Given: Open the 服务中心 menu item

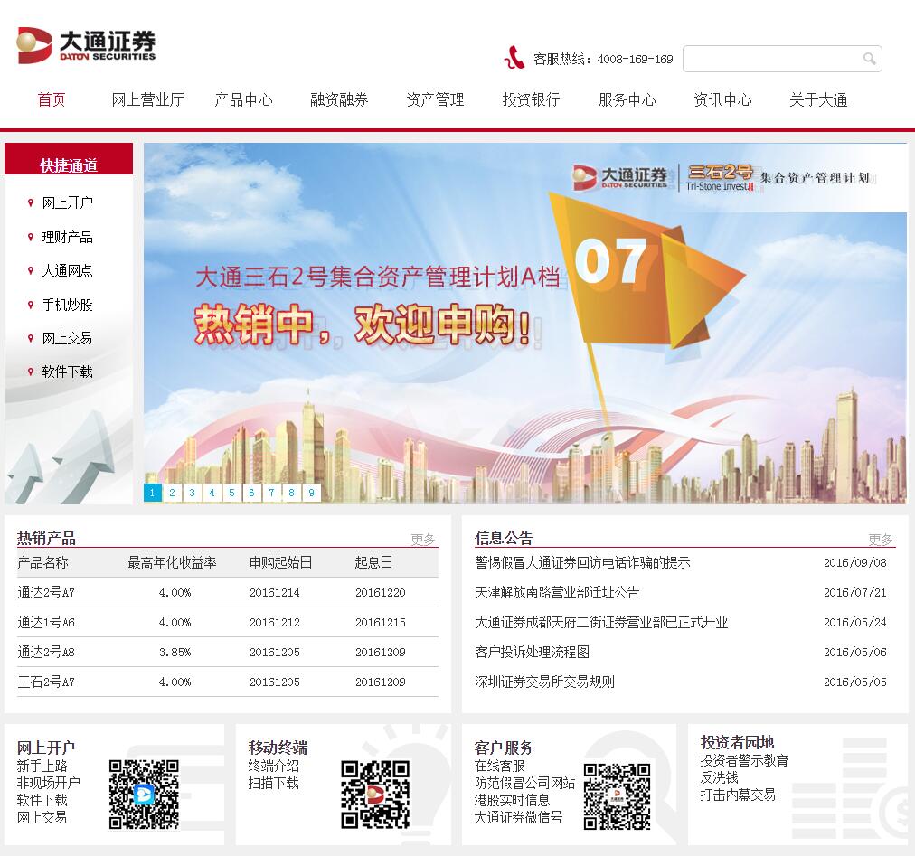Looking at the screenshot, I should [627, 99].
